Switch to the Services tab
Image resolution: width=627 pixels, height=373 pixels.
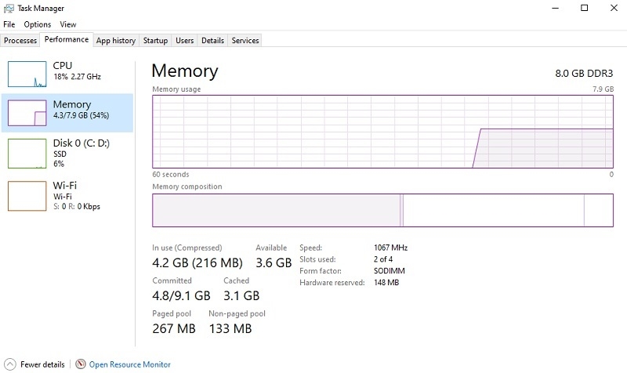tap(245, 40)
